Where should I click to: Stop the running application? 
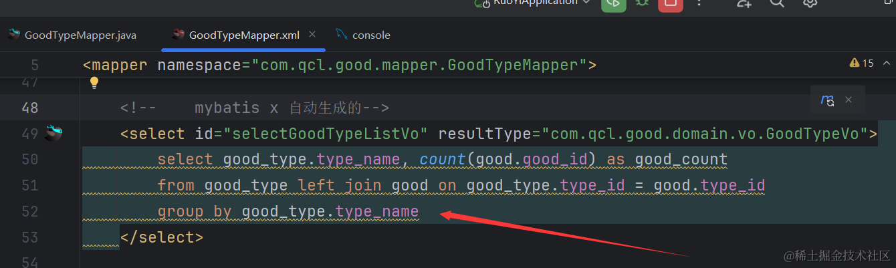point(670,4)
